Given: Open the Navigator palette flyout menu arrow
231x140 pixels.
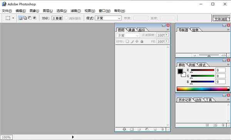Looking at the screenshot, I should tap(228, 30).
